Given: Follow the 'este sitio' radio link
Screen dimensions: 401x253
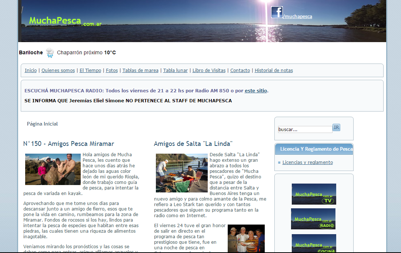Looking at the screenshot, I should pyautogui.click(x=256, y=90).
